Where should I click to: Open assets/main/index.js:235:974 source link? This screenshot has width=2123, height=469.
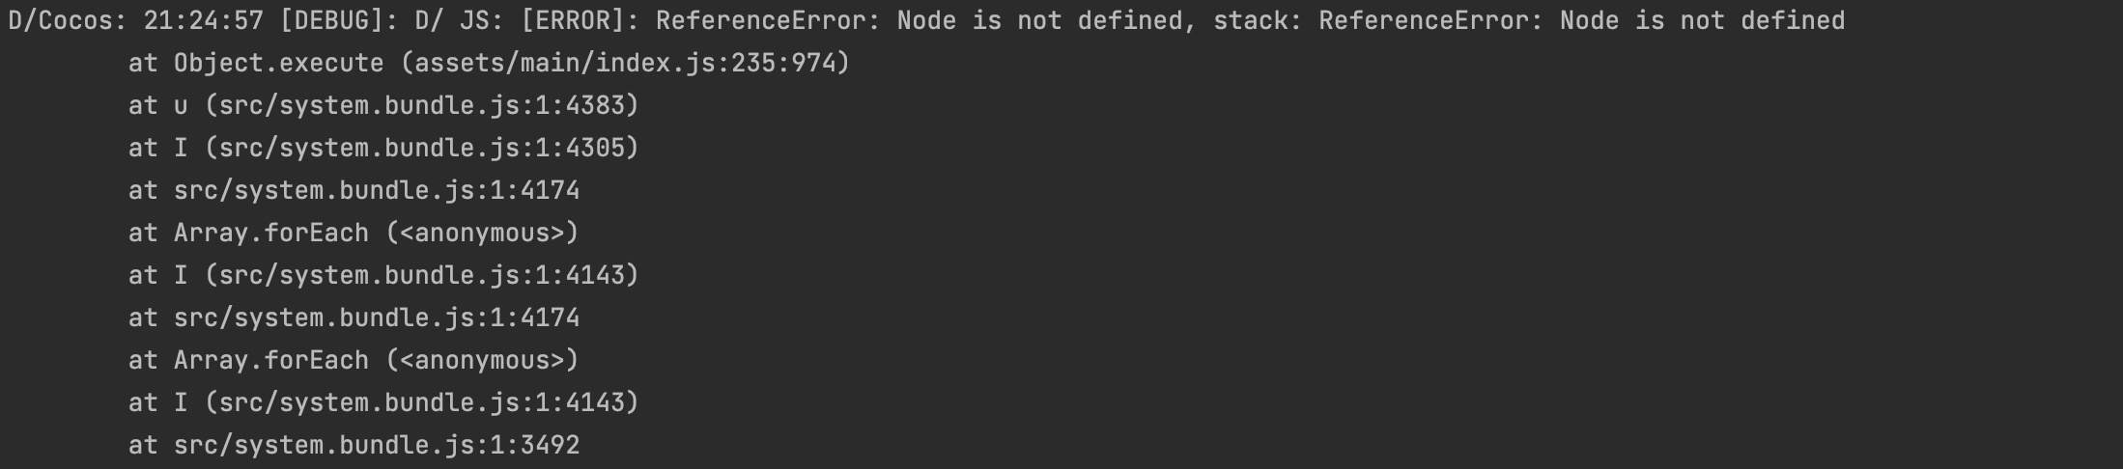(x=625, y=63)
